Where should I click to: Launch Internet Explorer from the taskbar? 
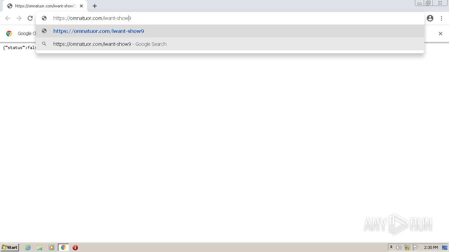click(x=28, y=247)
